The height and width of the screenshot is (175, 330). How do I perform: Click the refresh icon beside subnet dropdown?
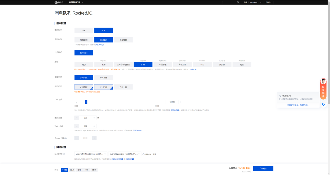(x=144, y=154)
